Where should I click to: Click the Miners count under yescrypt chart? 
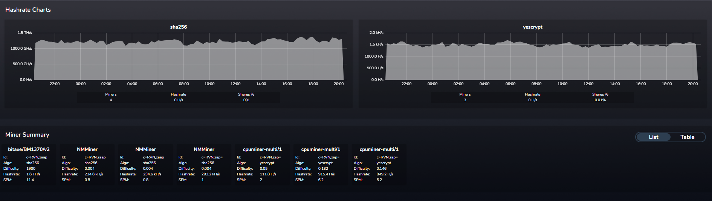coord(465,100)
